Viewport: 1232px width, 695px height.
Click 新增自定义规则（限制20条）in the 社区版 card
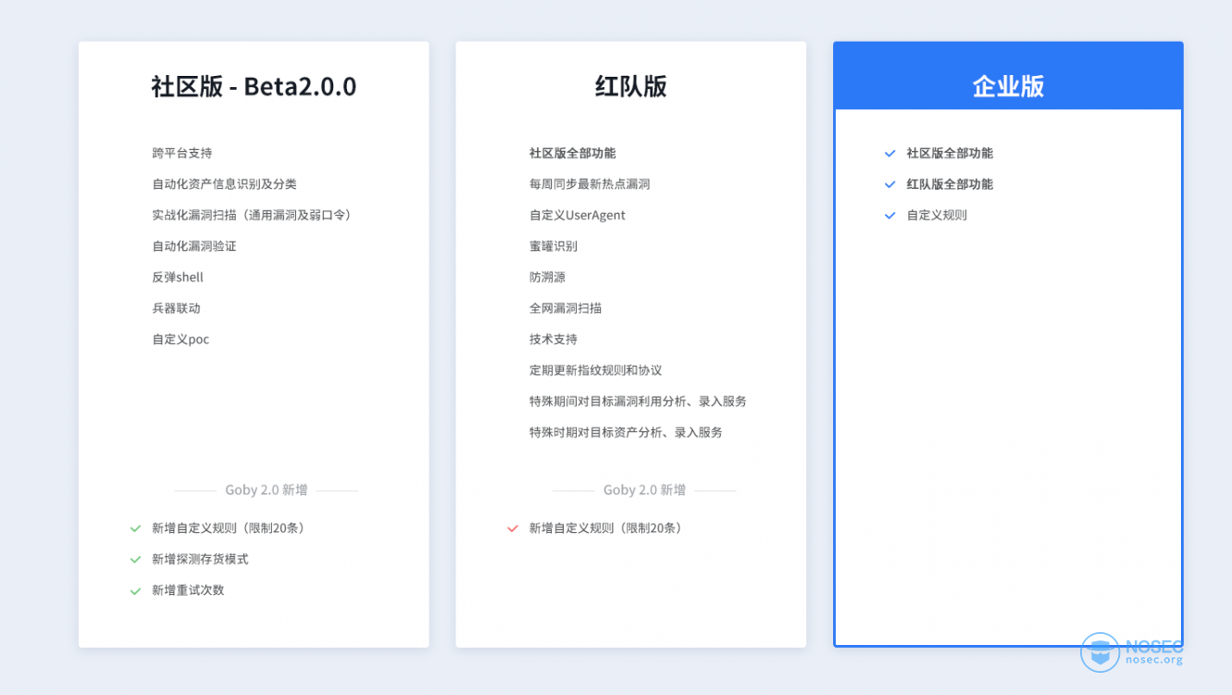point(230,528)
